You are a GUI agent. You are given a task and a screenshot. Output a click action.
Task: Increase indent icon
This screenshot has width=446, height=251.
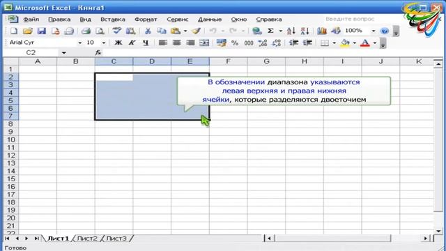(x=307, y=43)
